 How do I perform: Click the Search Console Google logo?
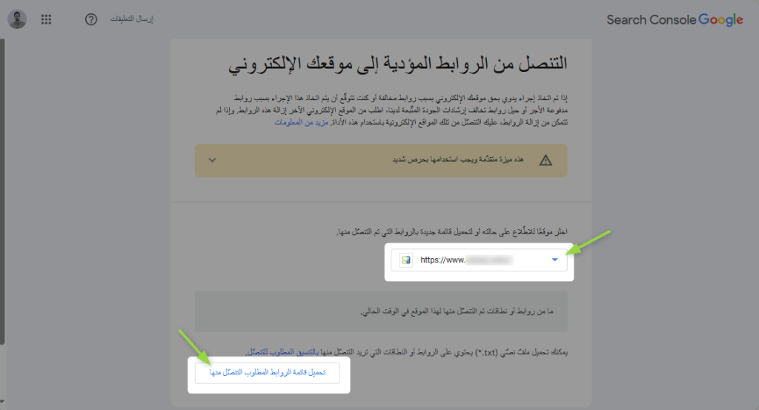pyautogui.click(x=674, y=20)
